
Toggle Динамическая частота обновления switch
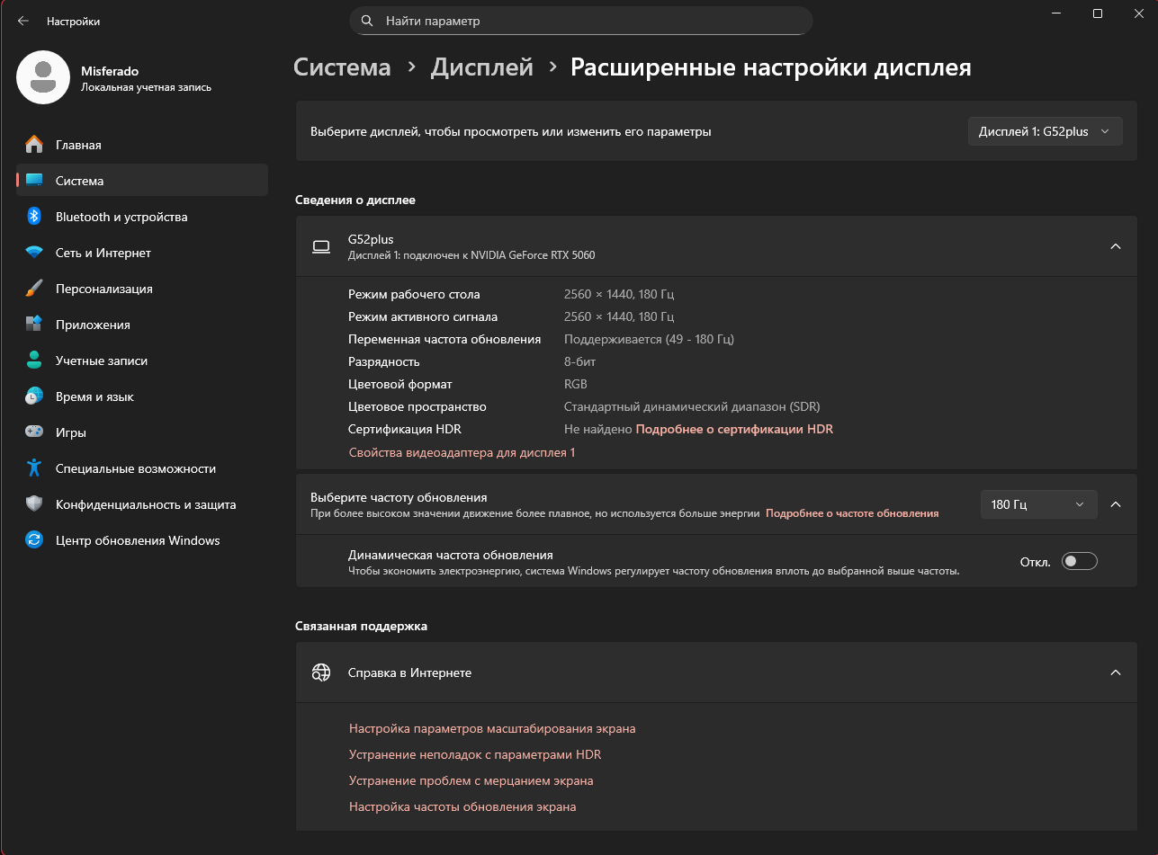coord(1079,562)
